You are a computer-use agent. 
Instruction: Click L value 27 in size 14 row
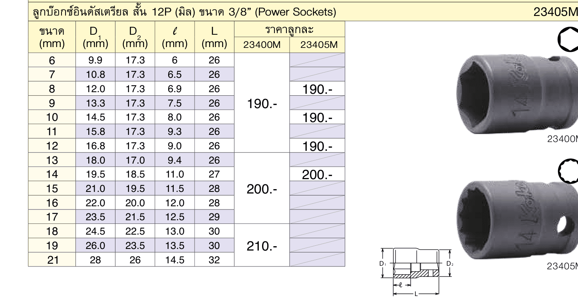click(215, 174)
